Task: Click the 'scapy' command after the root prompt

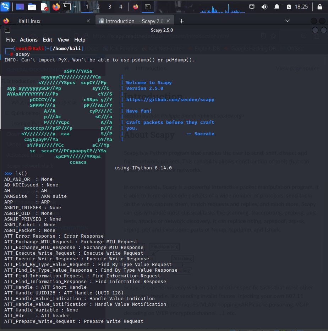Action: coord(23,54)
